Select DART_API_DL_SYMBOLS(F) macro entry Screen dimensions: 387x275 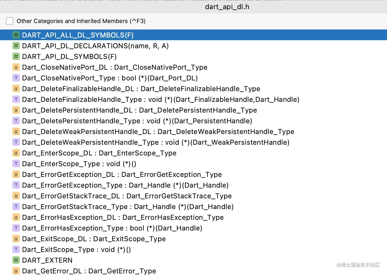(x=193, y=56)
